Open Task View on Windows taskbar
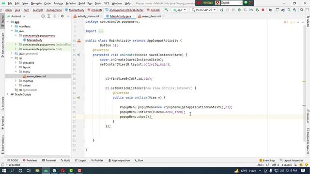This screenshot has width=310, height=174. [x=29, y=171]
